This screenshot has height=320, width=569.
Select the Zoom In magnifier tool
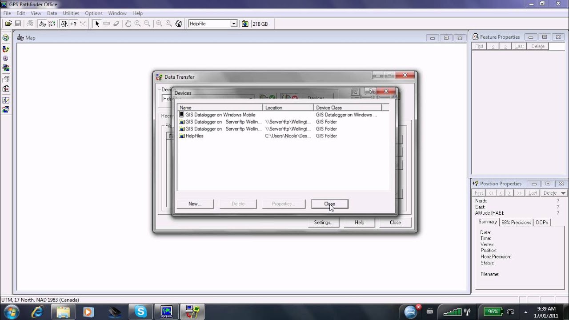click(137, 24)
